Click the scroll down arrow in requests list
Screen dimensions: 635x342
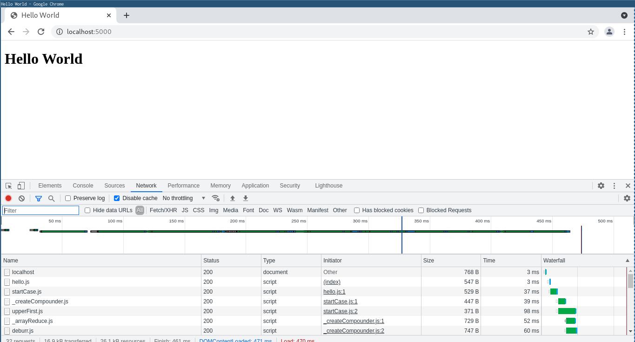click(x=630, y=331)
